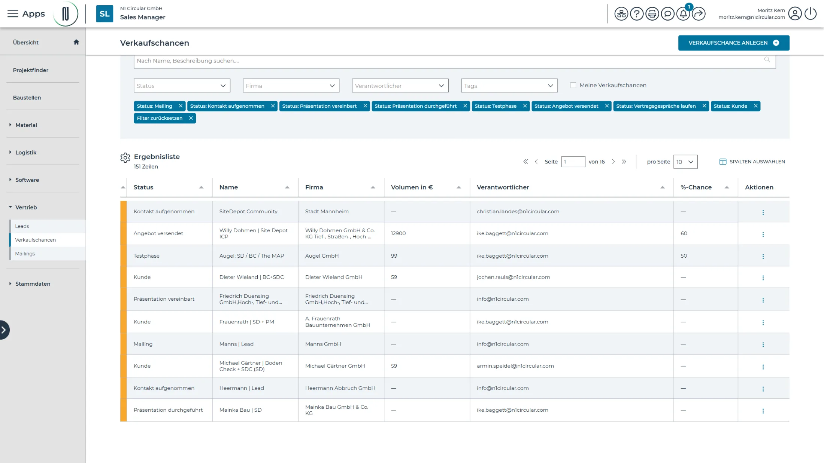
Task: Go to Übersicht in the sidebar
Action: (26, 42)
